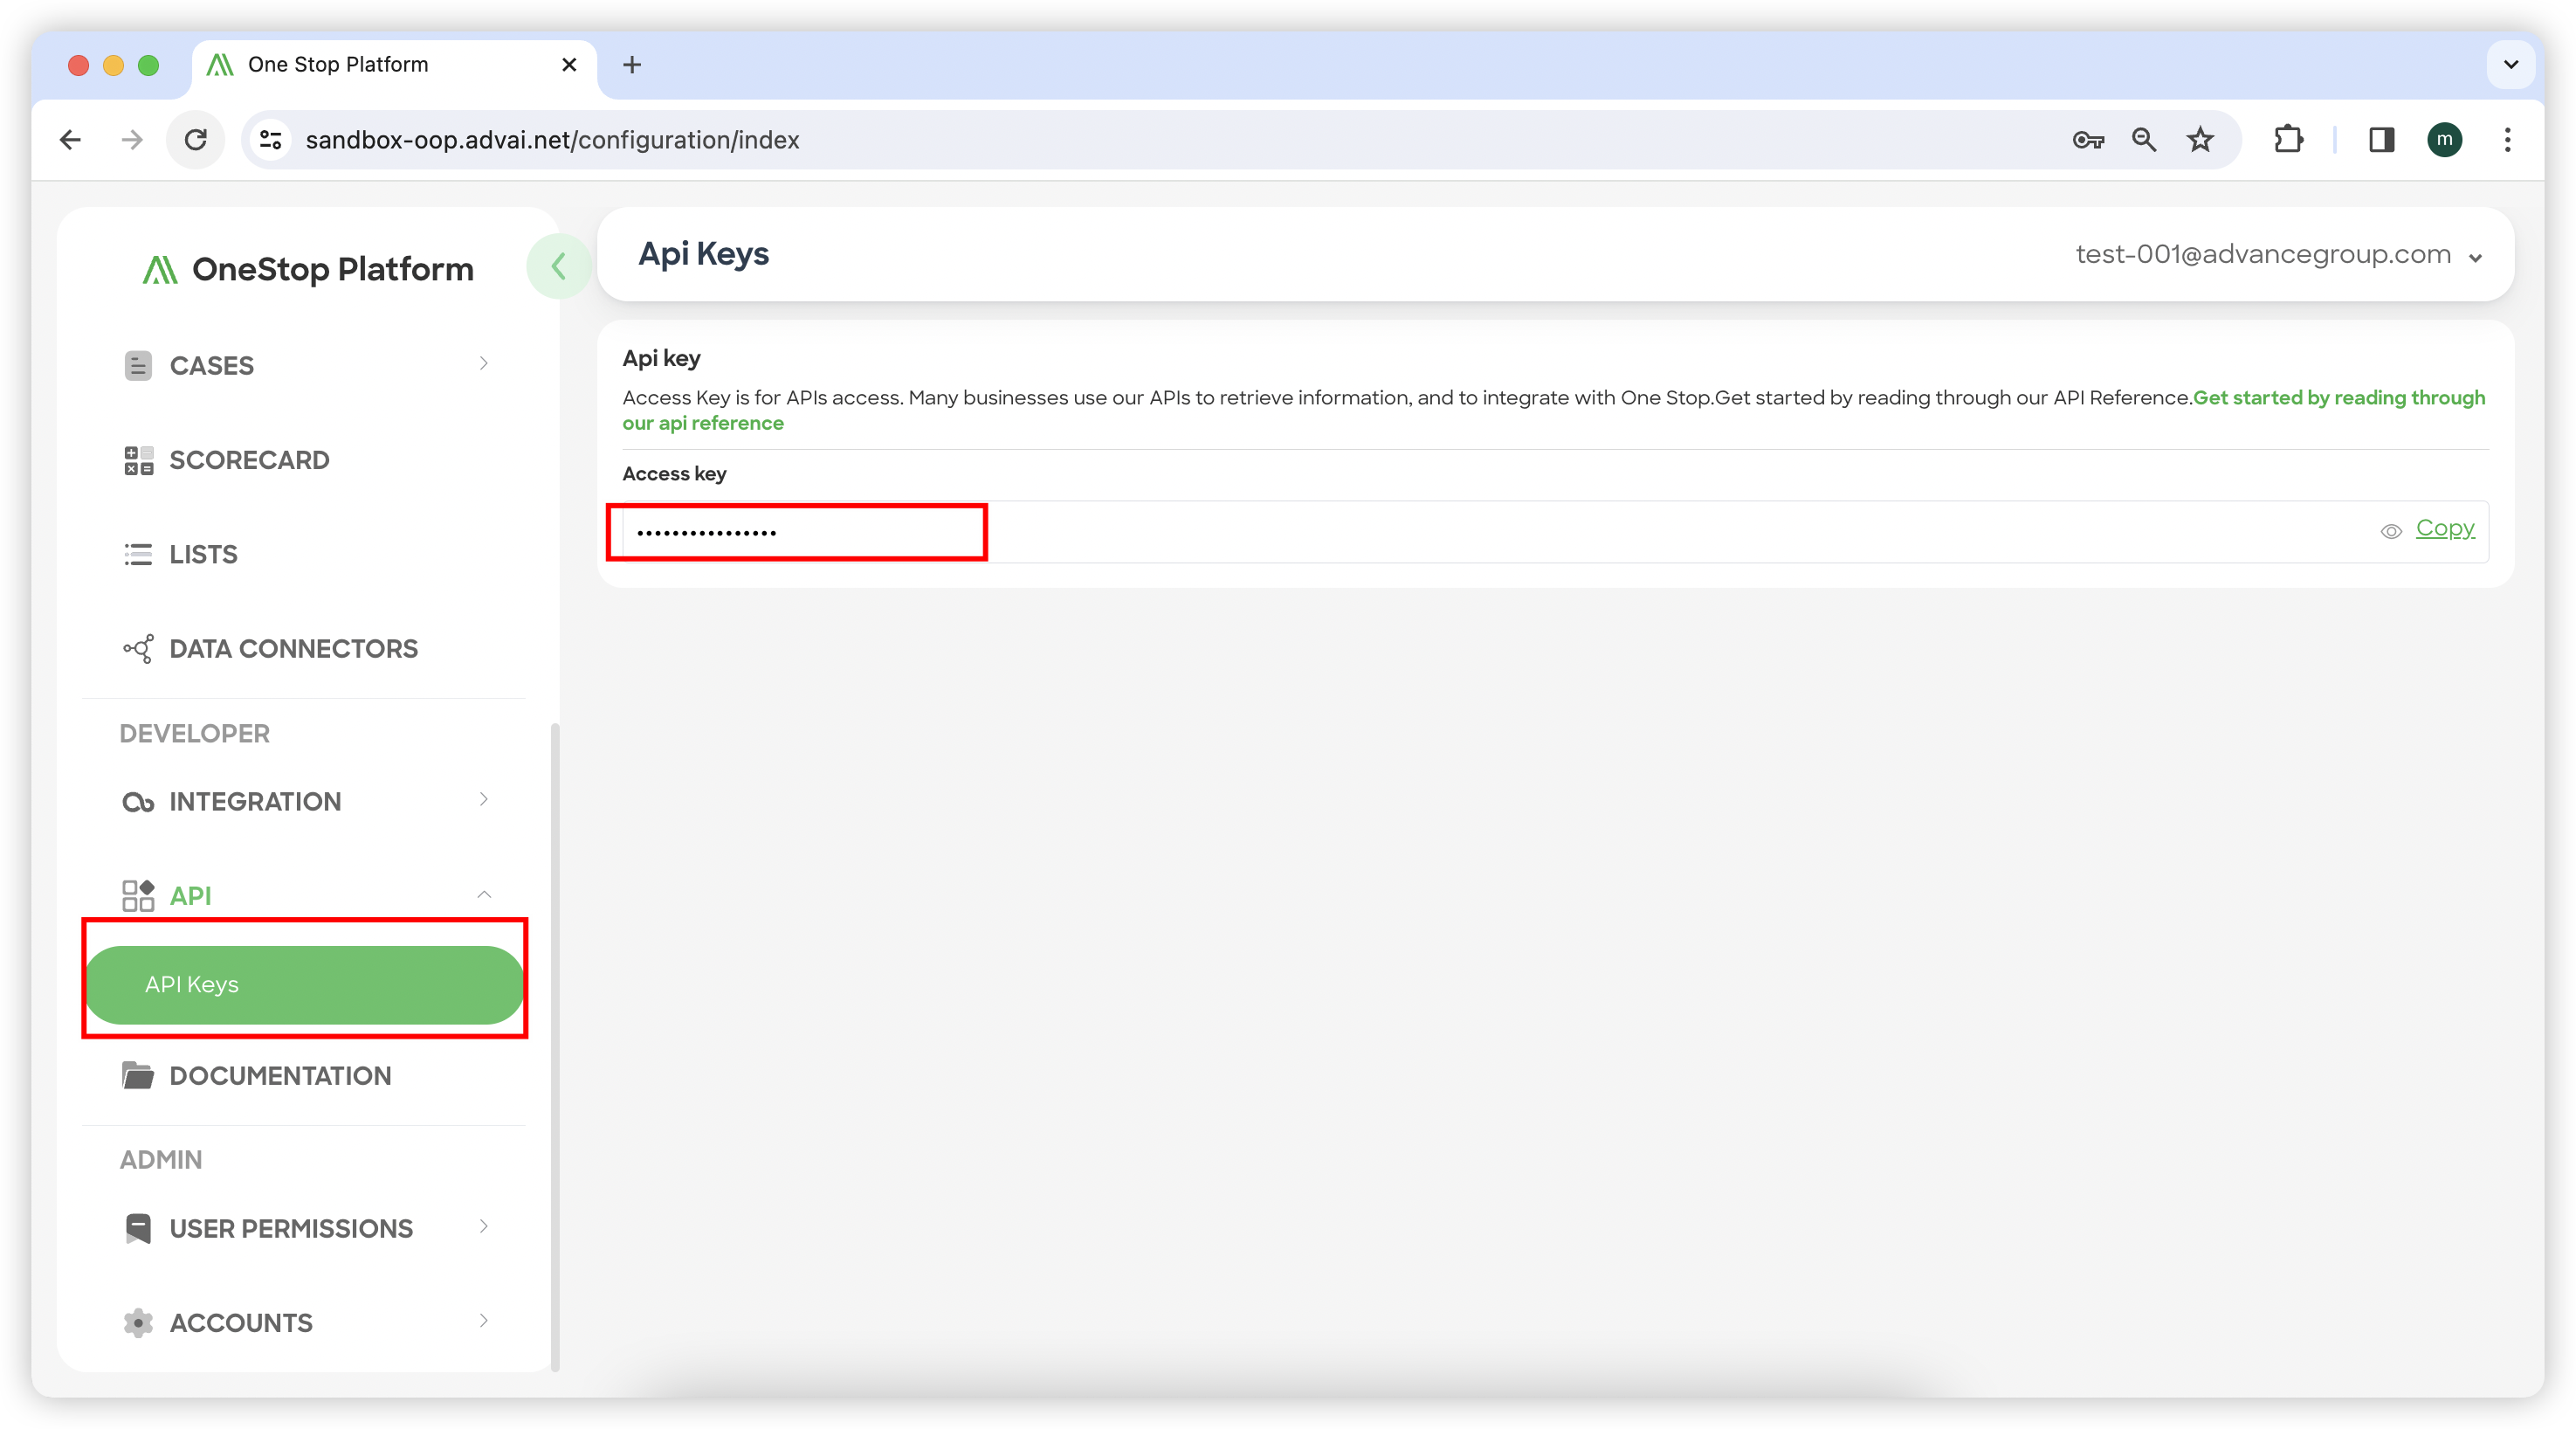Open Chrome extensions puzzle icon

[x=2288, y=140]
